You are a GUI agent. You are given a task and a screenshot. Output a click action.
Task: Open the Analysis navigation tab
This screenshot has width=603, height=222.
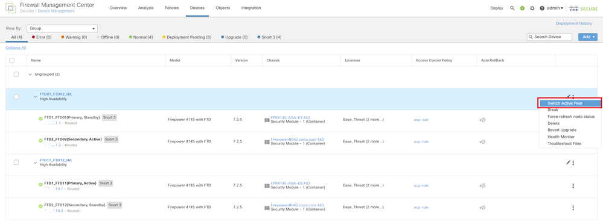tap(145, 8)
